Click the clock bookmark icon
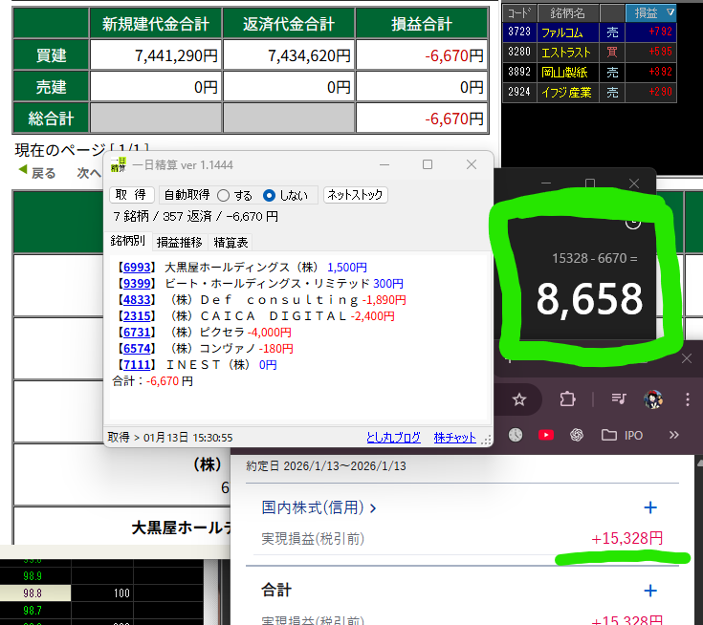The height and width of the screenshot is (625, 703). point(516,435)
